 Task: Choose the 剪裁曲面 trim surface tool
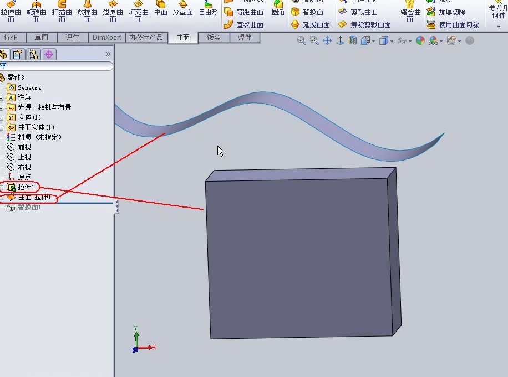click(358, 12)
